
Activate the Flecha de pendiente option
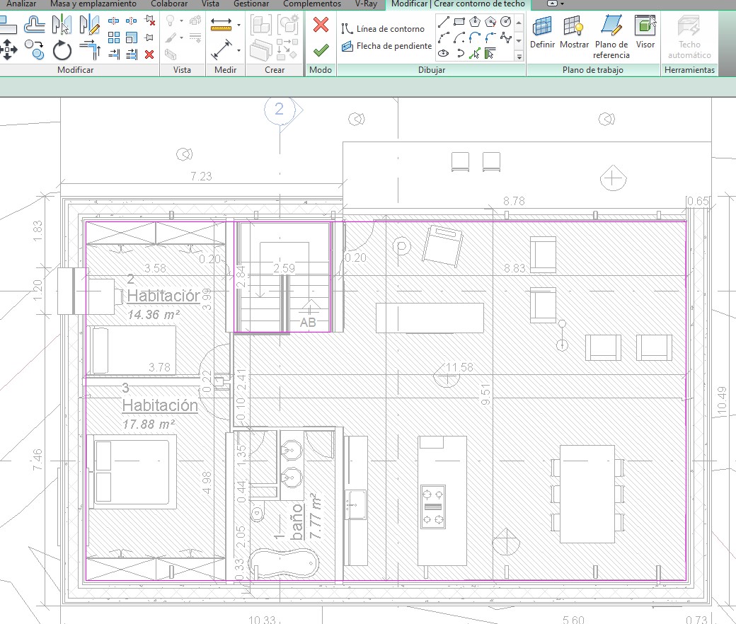386,46
